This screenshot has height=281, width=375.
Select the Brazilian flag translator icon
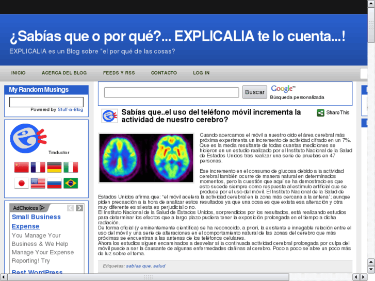tap(71, 183)
